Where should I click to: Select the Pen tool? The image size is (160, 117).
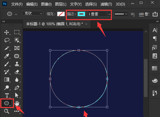point(17,88)
